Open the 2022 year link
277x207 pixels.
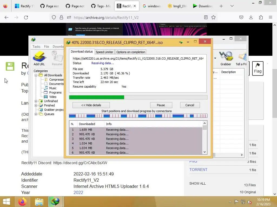click(x=78, y=192)
